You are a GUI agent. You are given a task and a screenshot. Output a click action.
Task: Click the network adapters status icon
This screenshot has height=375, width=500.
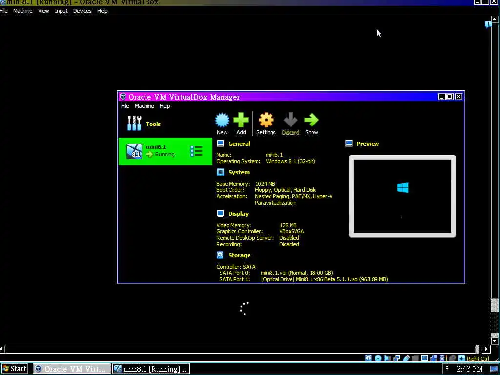click(396, 358)
